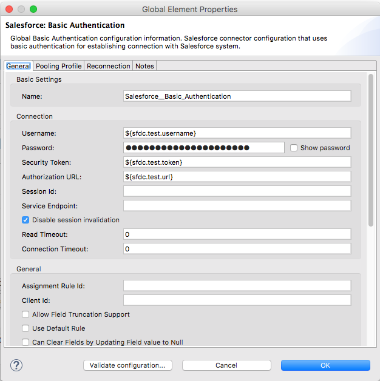Select the Reconnection tab
Screen dimensions: 380x381
point(108,66)
